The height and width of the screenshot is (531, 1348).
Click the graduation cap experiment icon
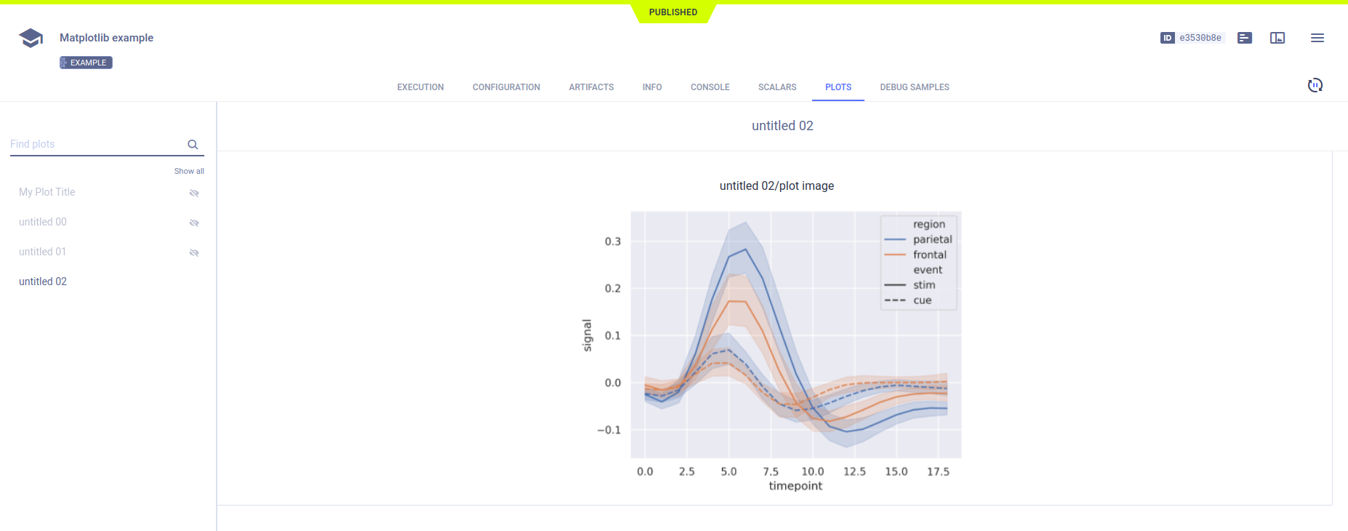point(31,38)
